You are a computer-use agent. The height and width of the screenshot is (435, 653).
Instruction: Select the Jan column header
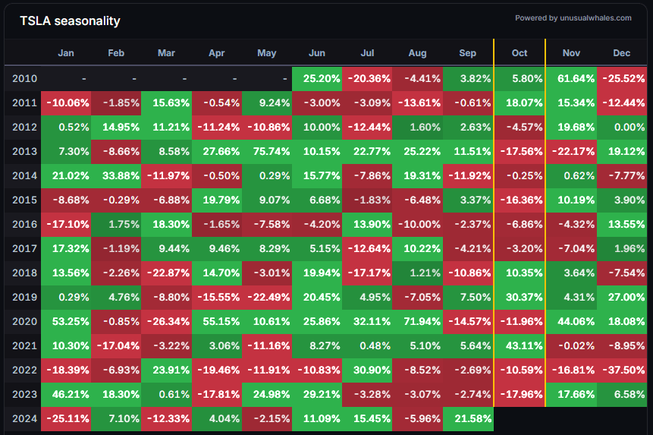point(66,53)
